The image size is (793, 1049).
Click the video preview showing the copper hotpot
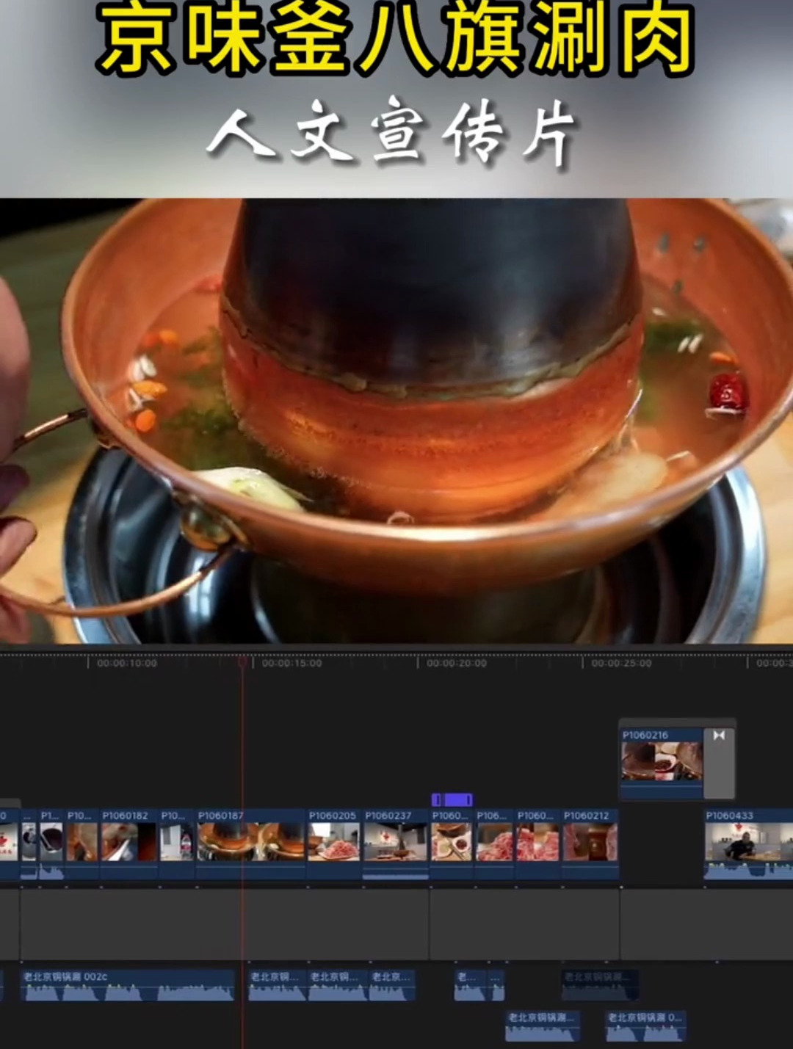point(396,418)
